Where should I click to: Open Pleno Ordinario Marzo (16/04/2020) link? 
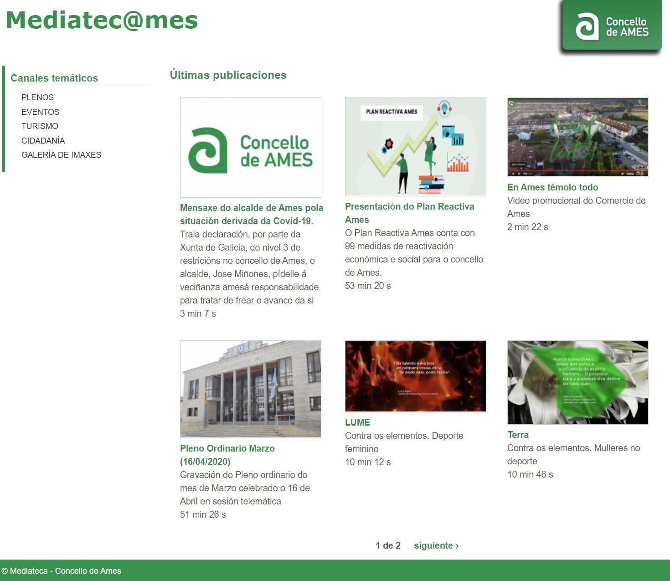point(227,455)
